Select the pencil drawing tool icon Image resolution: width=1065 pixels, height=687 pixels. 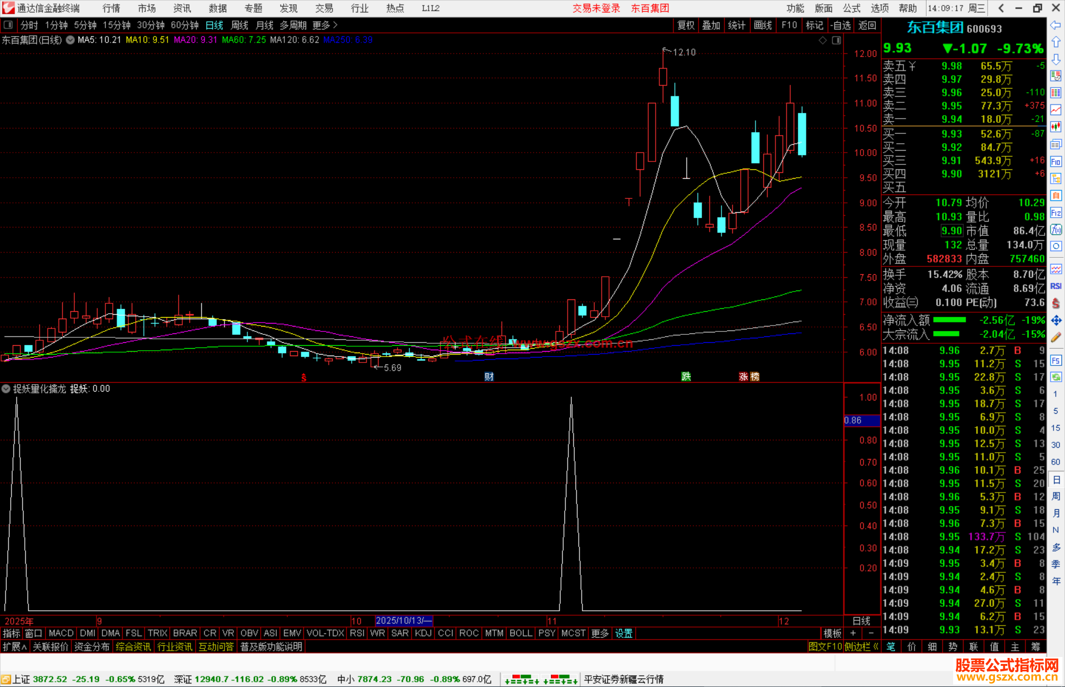click(1056, 337)
